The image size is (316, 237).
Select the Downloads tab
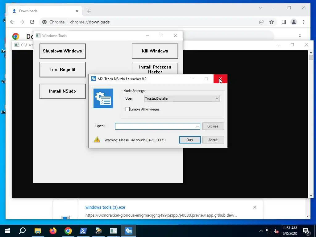tap(45, 11)
